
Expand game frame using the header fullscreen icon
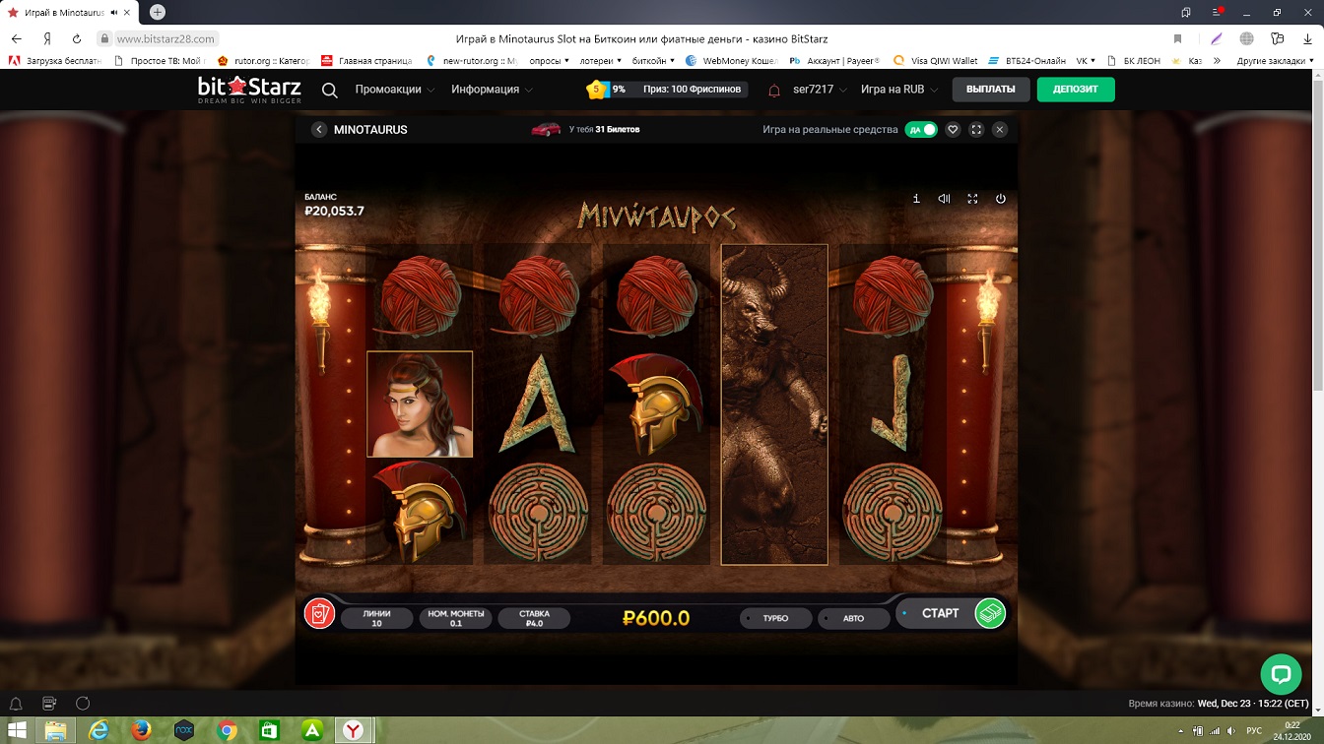pos(976,130)
